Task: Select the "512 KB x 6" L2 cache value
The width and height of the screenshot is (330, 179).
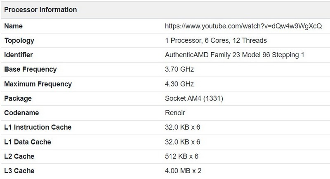Action: 181,156
